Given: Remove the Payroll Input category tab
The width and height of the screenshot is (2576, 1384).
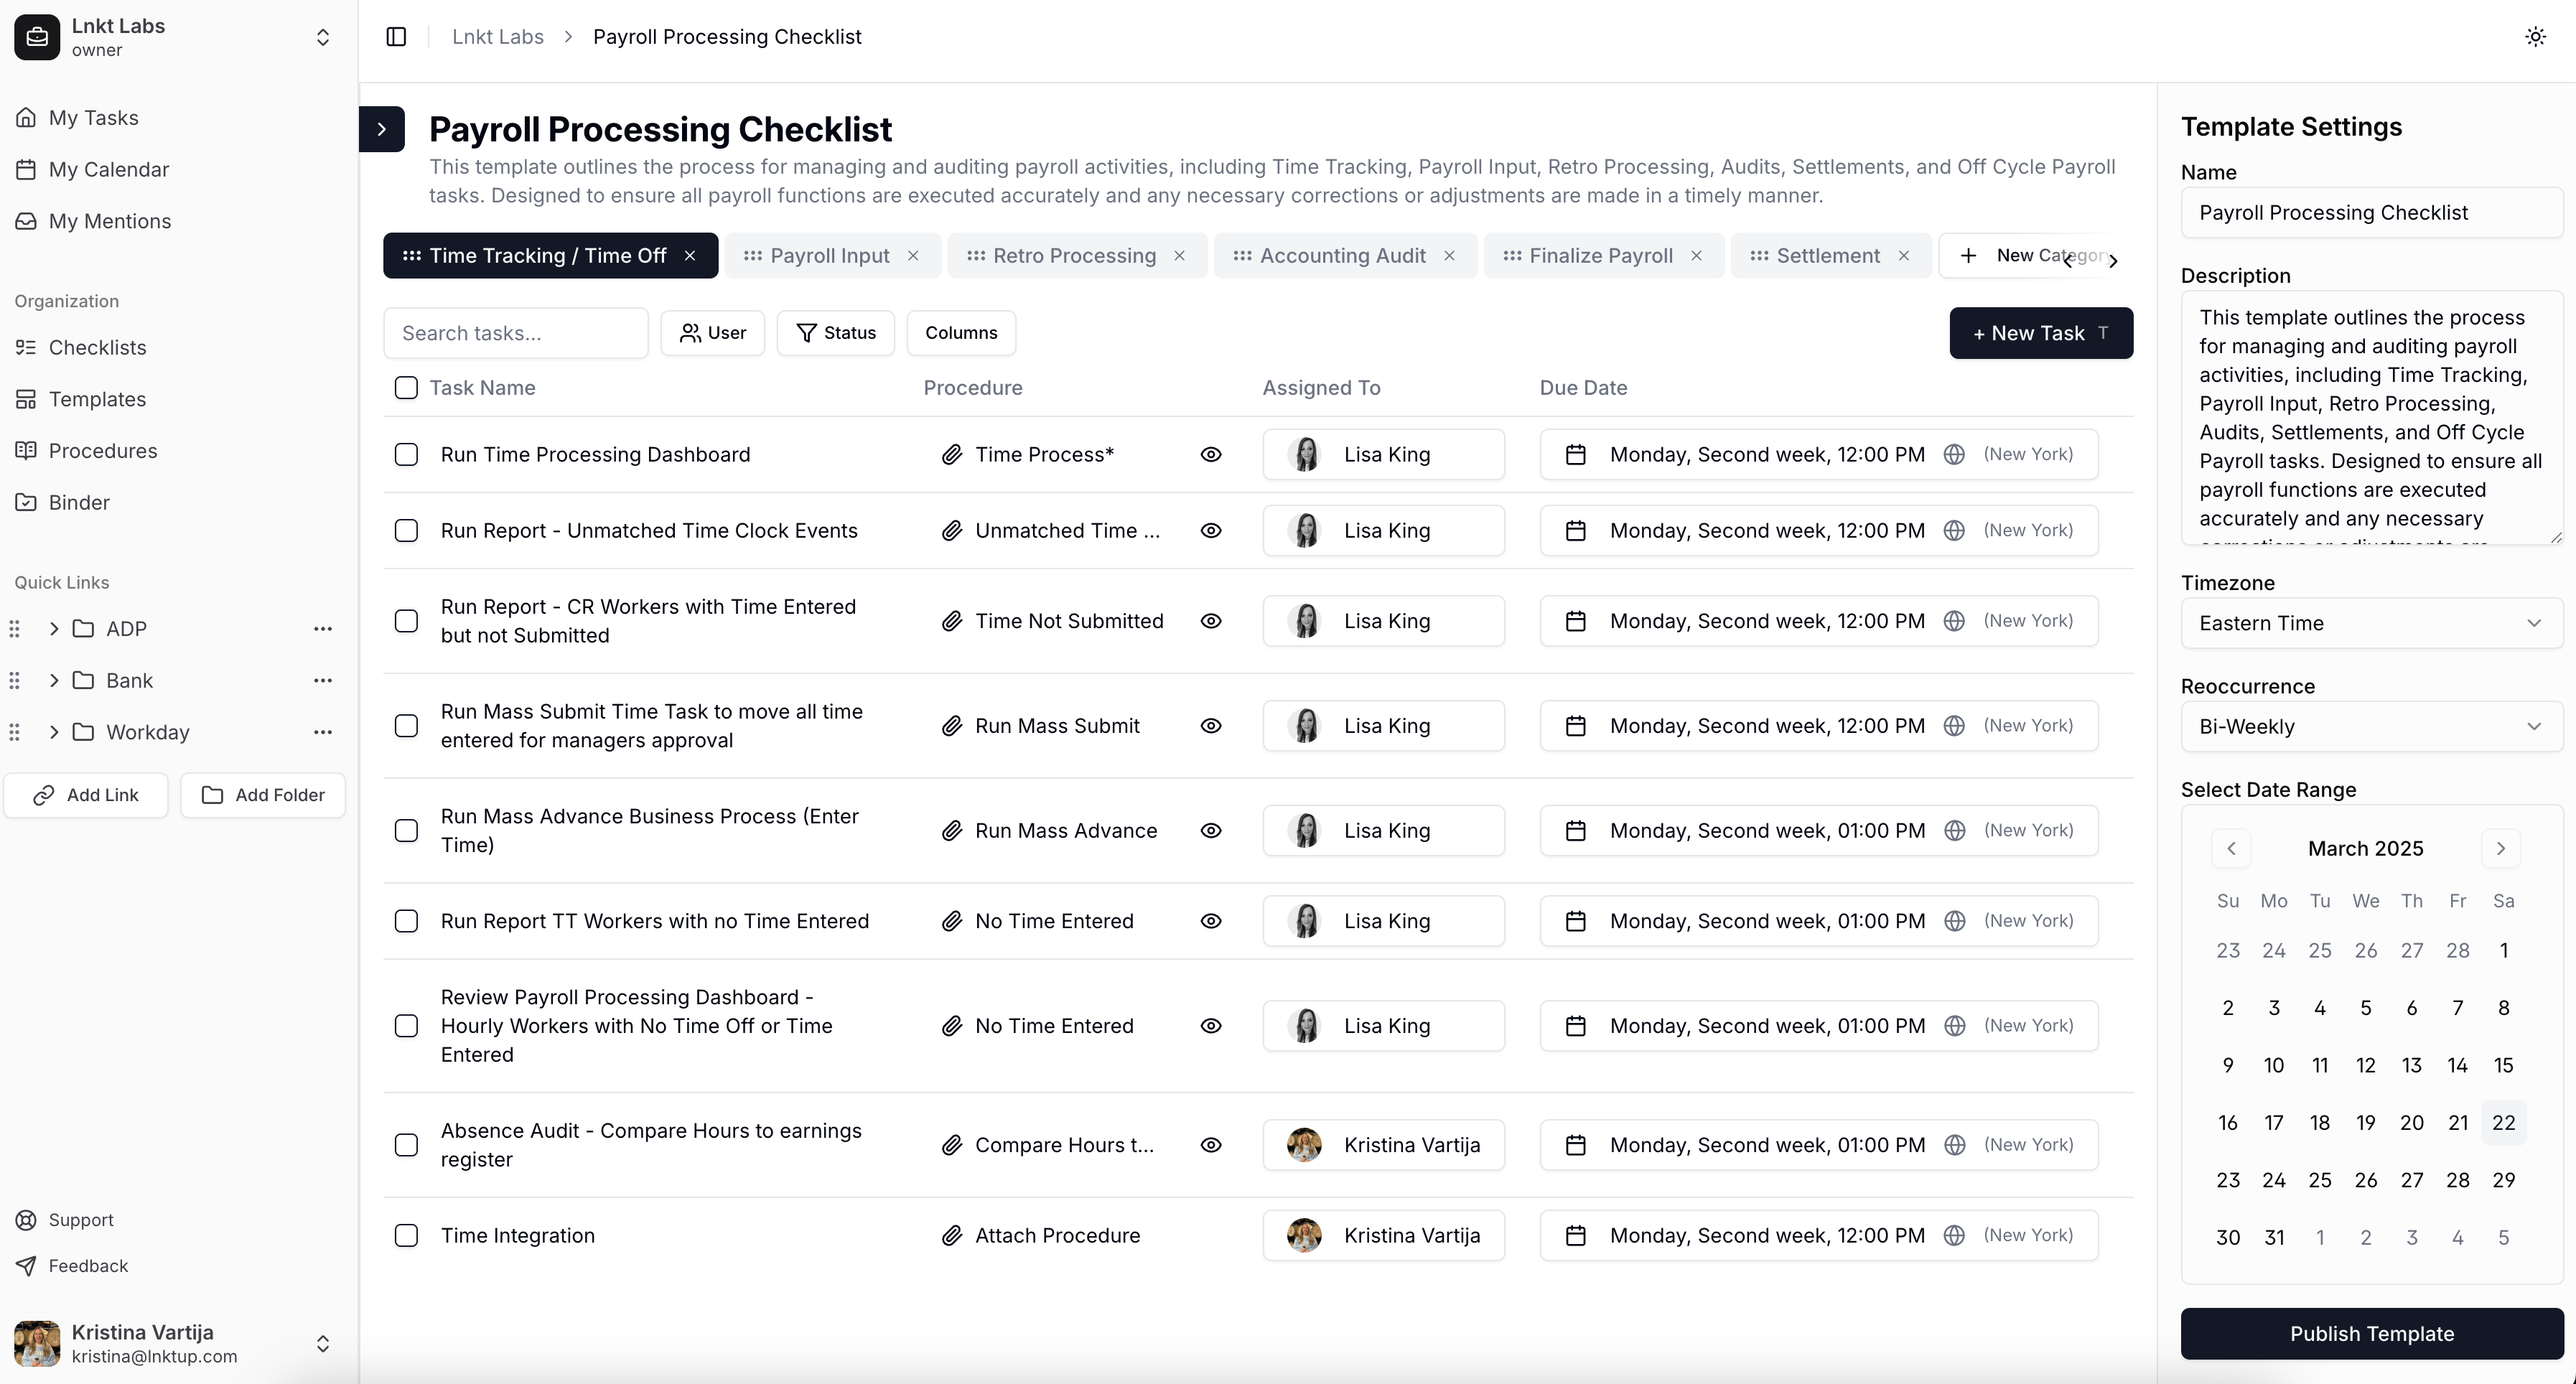Looking at the screenshot, I should tap(913, 256).
